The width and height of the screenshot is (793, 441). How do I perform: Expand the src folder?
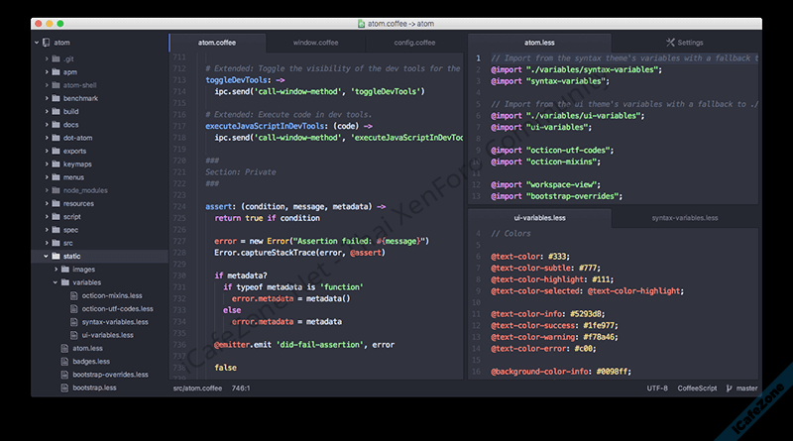click(46, 243)
